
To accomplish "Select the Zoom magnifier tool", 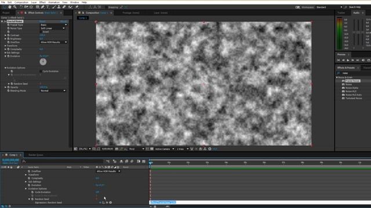I will click(x=15, y=7).
